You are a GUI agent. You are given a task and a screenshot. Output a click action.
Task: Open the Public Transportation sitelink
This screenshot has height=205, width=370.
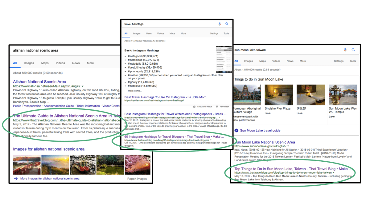pos(27,106)
